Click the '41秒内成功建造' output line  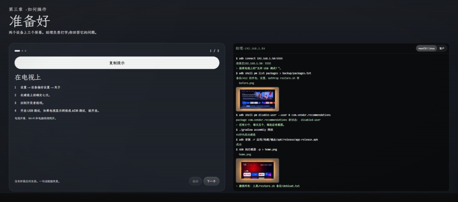[x=246, y=135]
